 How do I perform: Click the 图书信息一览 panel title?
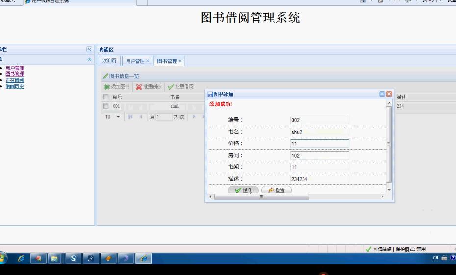coord(124,76)
